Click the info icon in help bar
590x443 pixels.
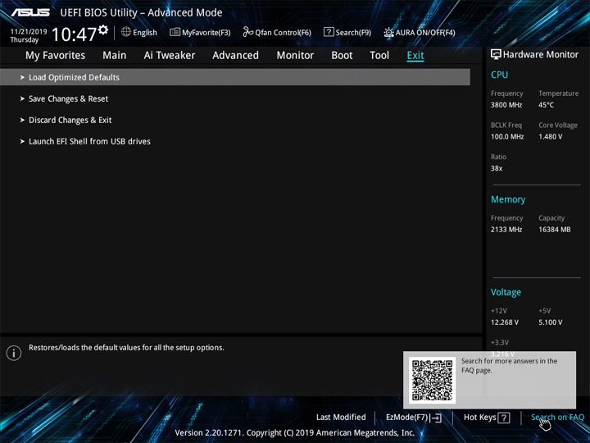click(x=14, y=353)
